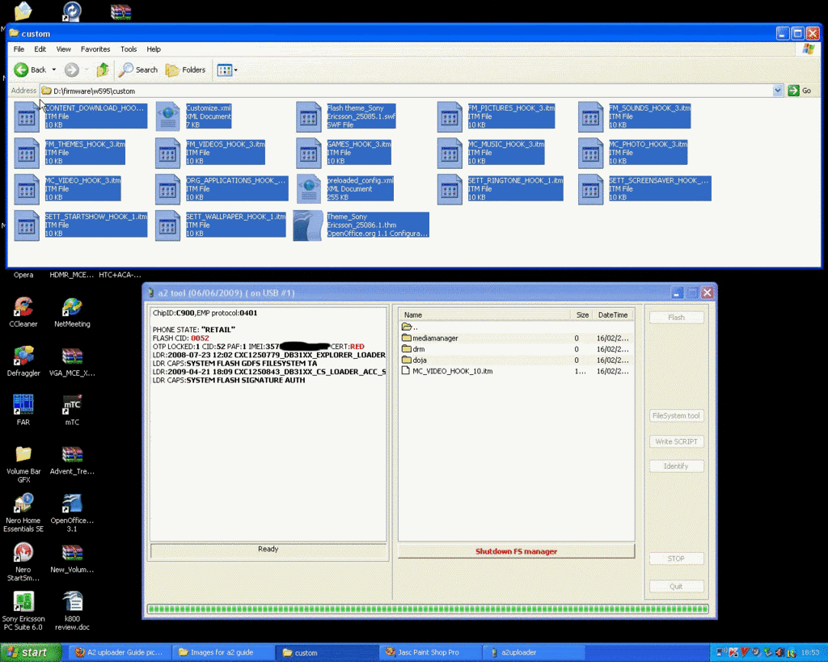Click the Go button beside address bar
Viewport: 828px width, 662px height.
pos(800,91)
